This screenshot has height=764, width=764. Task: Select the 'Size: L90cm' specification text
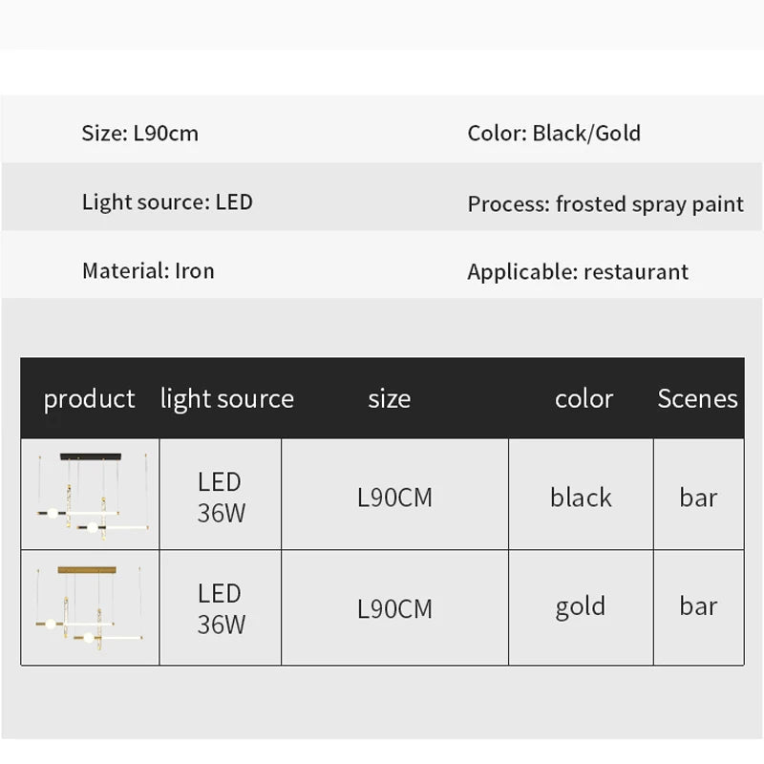click(x=140, y=134)
